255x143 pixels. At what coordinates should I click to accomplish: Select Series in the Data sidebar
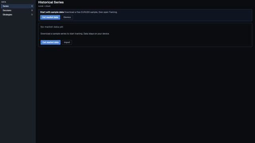click(x=18, y=6)
